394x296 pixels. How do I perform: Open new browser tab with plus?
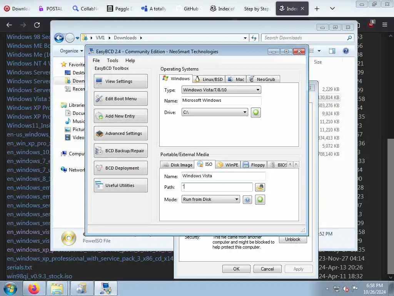coord(317,9)
